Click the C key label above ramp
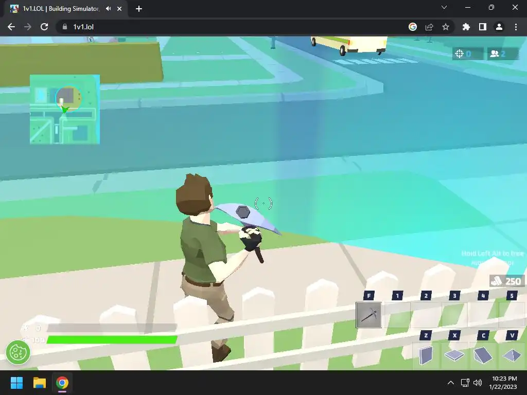Image resolution: width=527 pixels, height=395 pixels. point(483,335)
